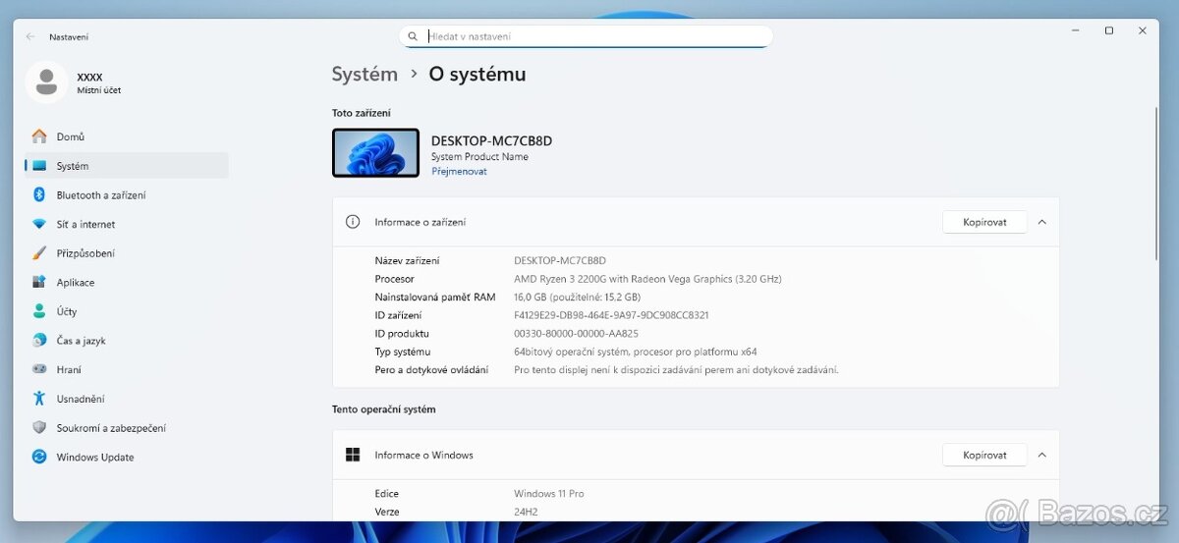
Task: Click the back arrow icon
Action: (x=30, y=36)
